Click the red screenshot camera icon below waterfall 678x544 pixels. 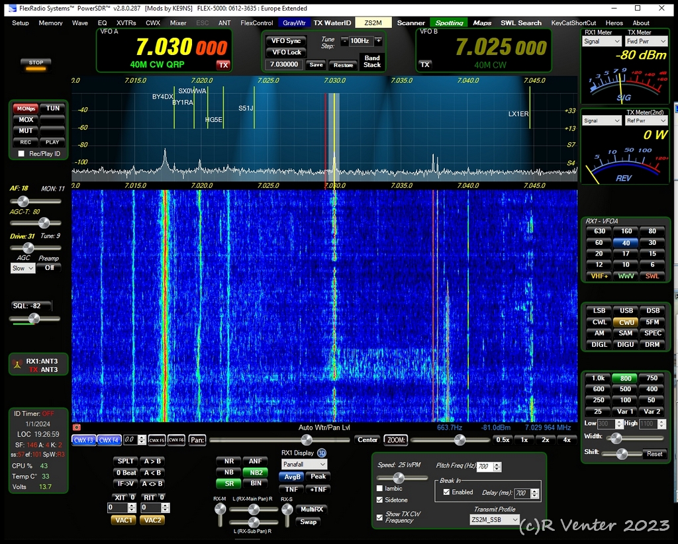pyautogui.click(x=77, y=428)
